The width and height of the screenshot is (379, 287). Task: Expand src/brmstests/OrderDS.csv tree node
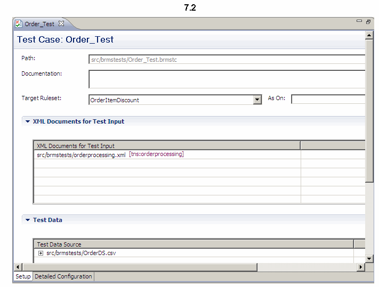(x=41, y=253)
